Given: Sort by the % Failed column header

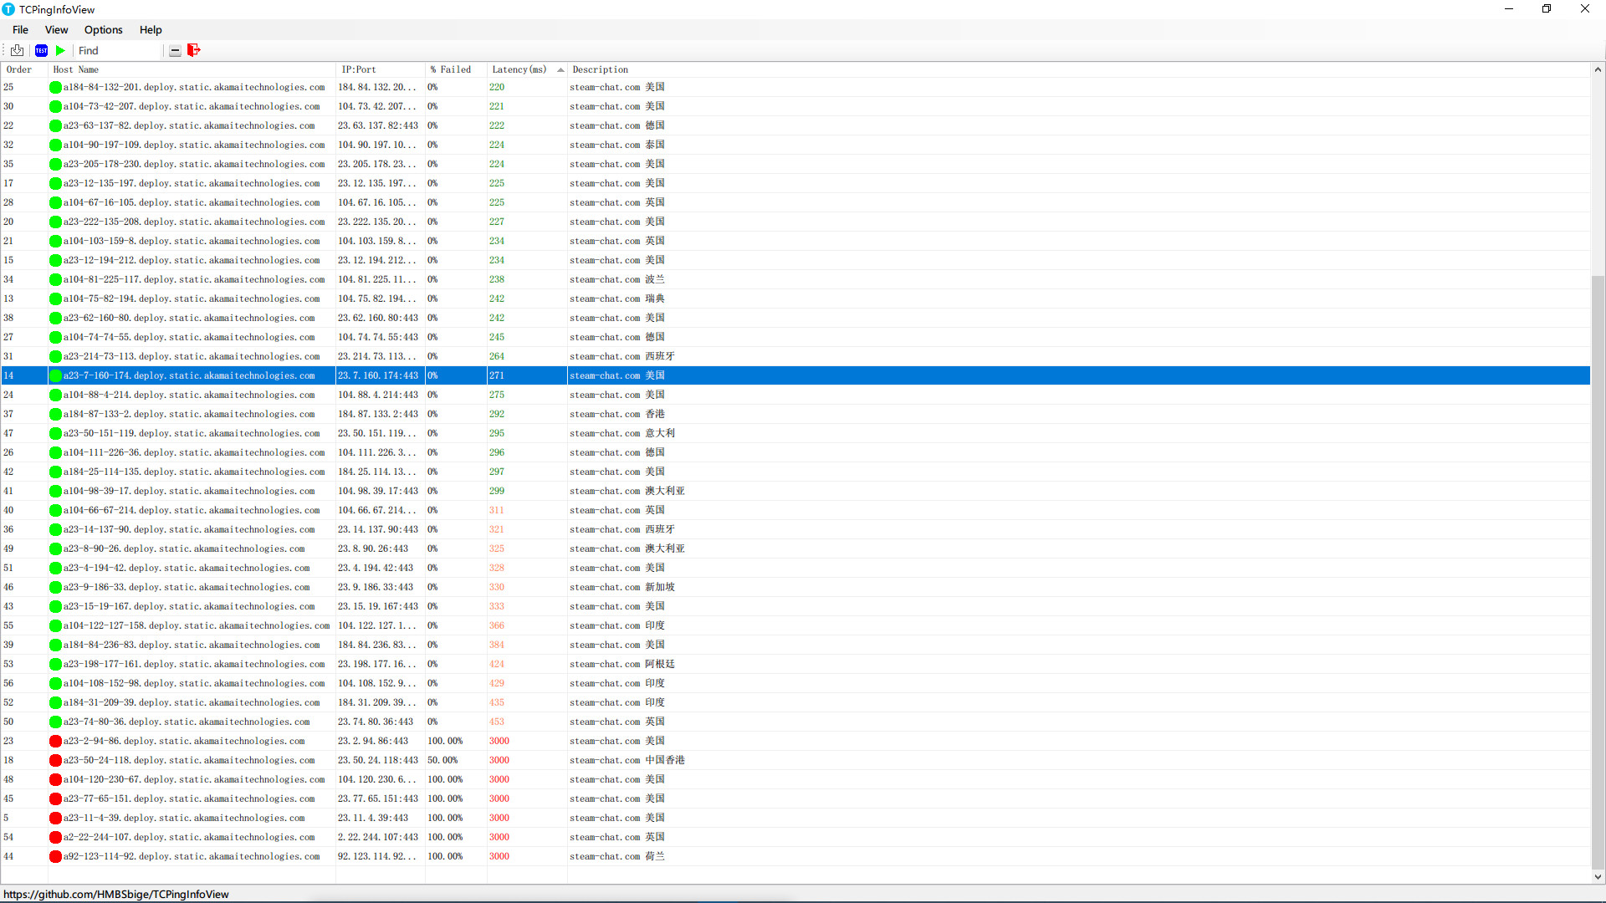Looking at the screenshot, I should pyautogui.click(x=451, y=69).
